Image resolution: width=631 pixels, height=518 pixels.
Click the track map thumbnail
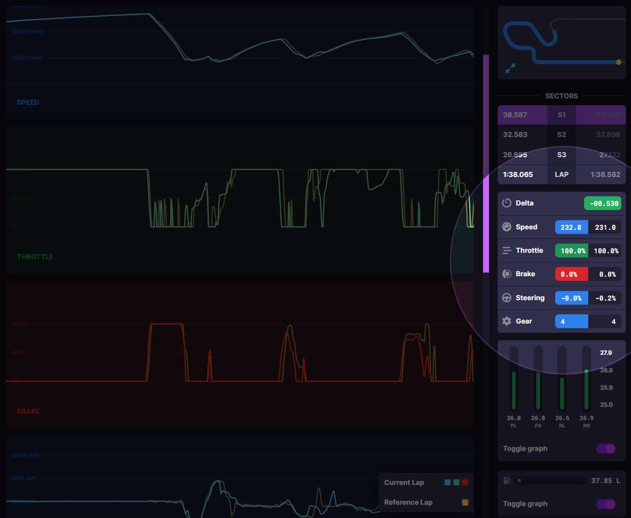(562, 43)
